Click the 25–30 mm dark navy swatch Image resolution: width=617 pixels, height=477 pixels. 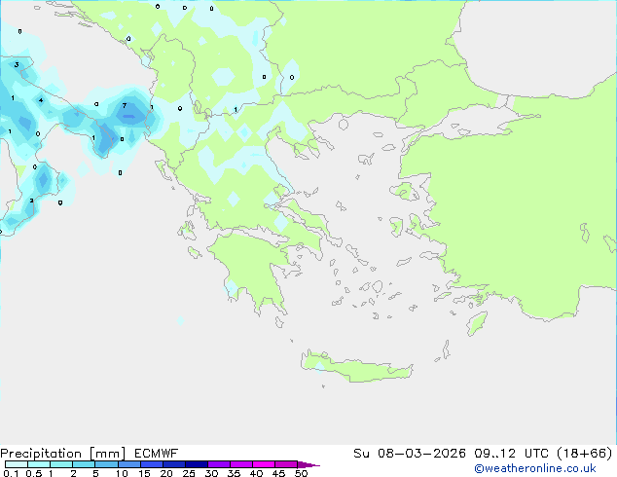196,464
